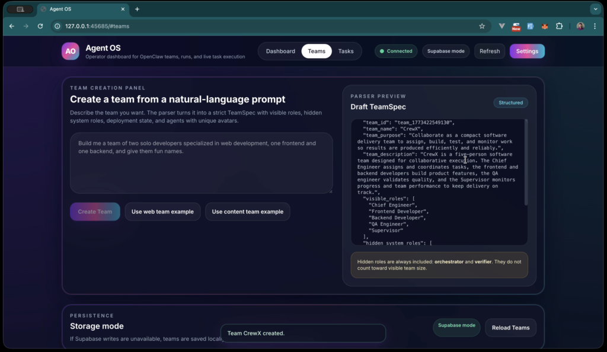Click the browser tab dropdown chevron
607x352 pixels.
[x=595, y=9]
